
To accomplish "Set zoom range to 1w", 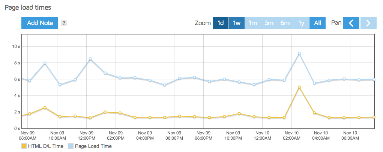I will (x=237, y=23).
